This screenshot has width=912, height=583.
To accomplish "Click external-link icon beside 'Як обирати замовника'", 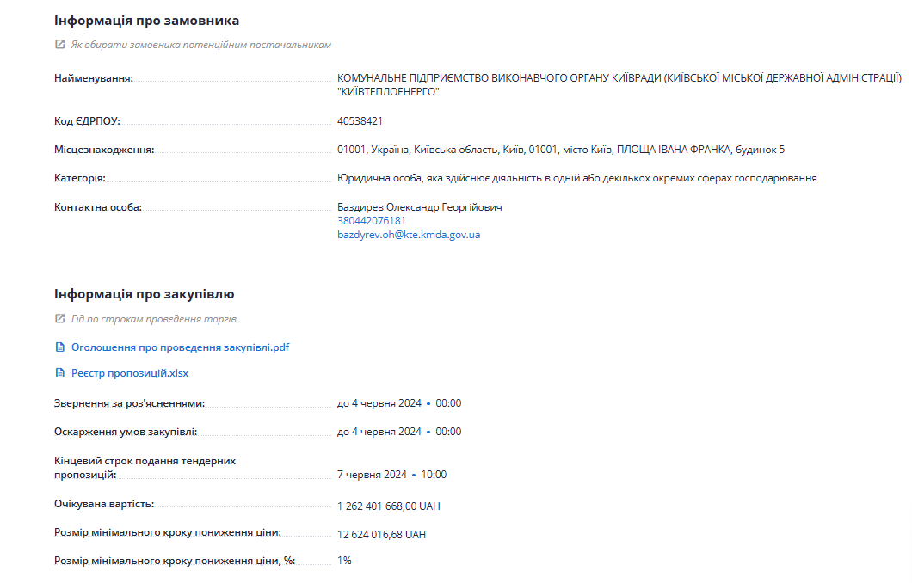I will coord(59,45).
